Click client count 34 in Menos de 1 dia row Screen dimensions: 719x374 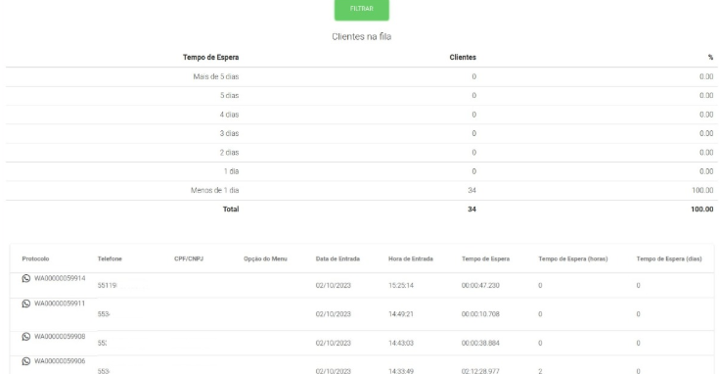[472, 190]
